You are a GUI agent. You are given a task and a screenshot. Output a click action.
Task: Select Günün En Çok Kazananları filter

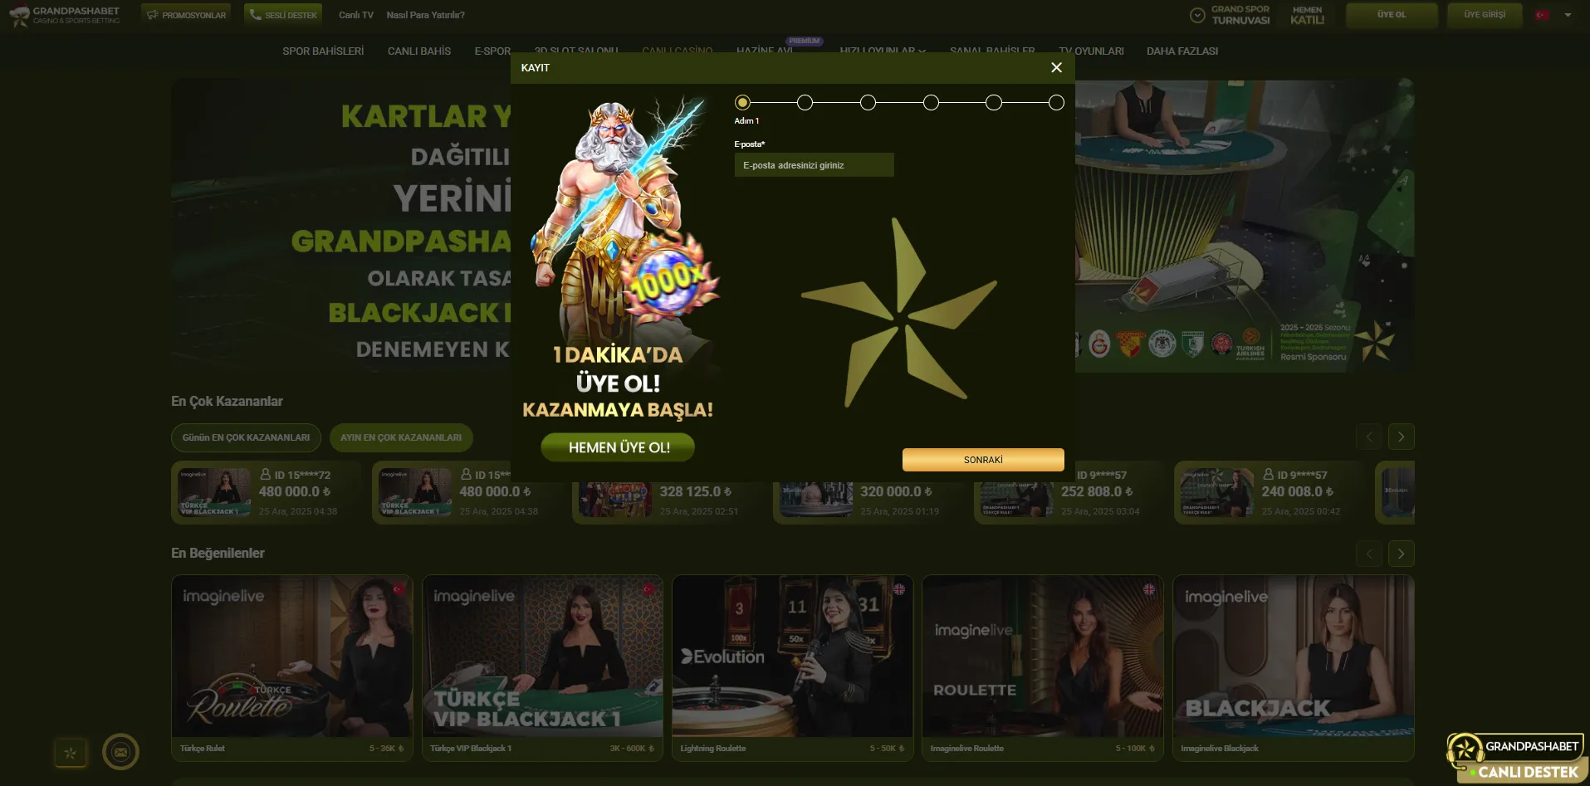click(x=246, y=437)
